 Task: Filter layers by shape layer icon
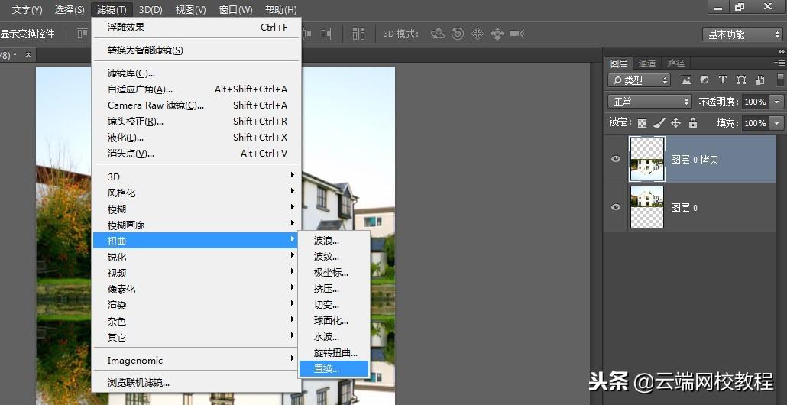tap(741, 79)
